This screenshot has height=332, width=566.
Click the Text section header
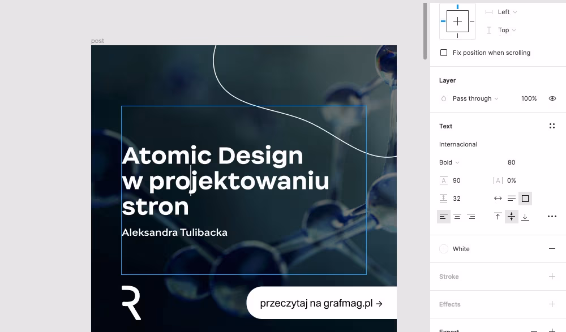point(446,126)
